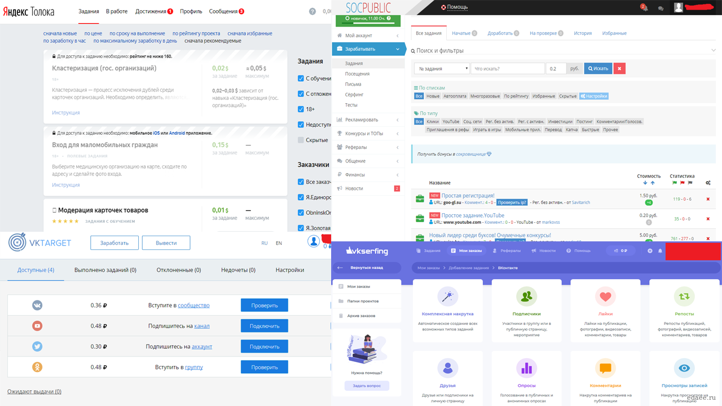Screen dimensions: 722x406
Task: Select the Лайки heart icon
Action: (605, 296)
